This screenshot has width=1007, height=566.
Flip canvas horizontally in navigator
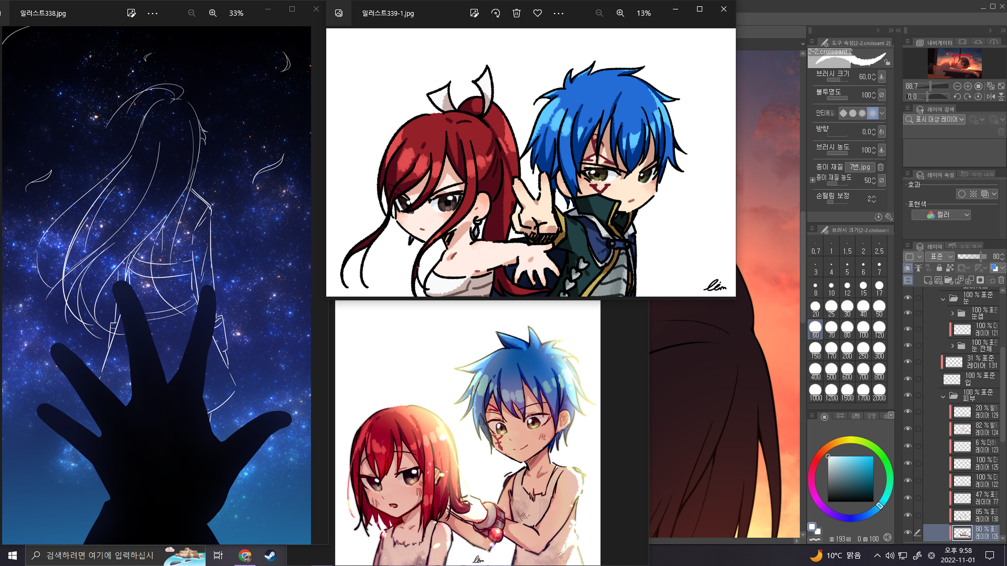990,96
